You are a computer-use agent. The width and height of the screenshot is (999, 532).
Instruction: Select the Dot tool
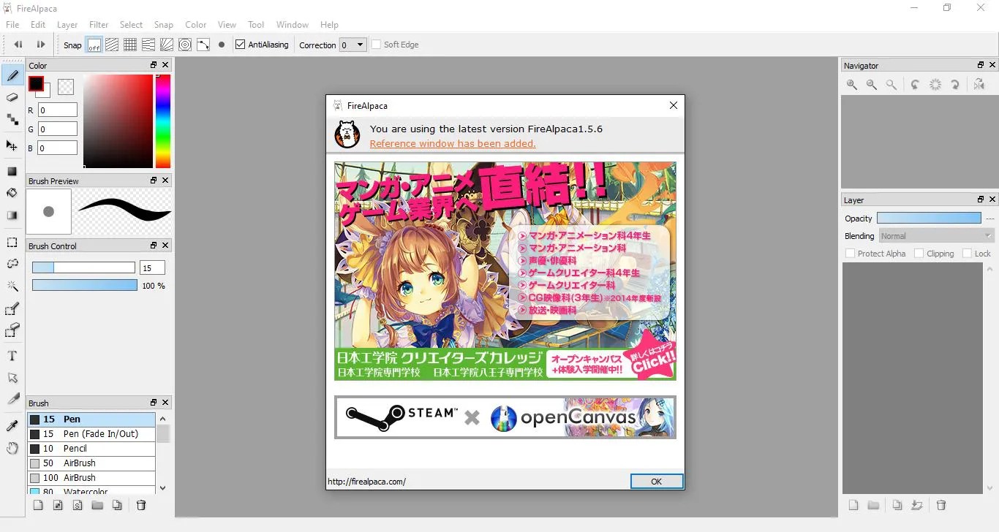click(x=12, y=120)
